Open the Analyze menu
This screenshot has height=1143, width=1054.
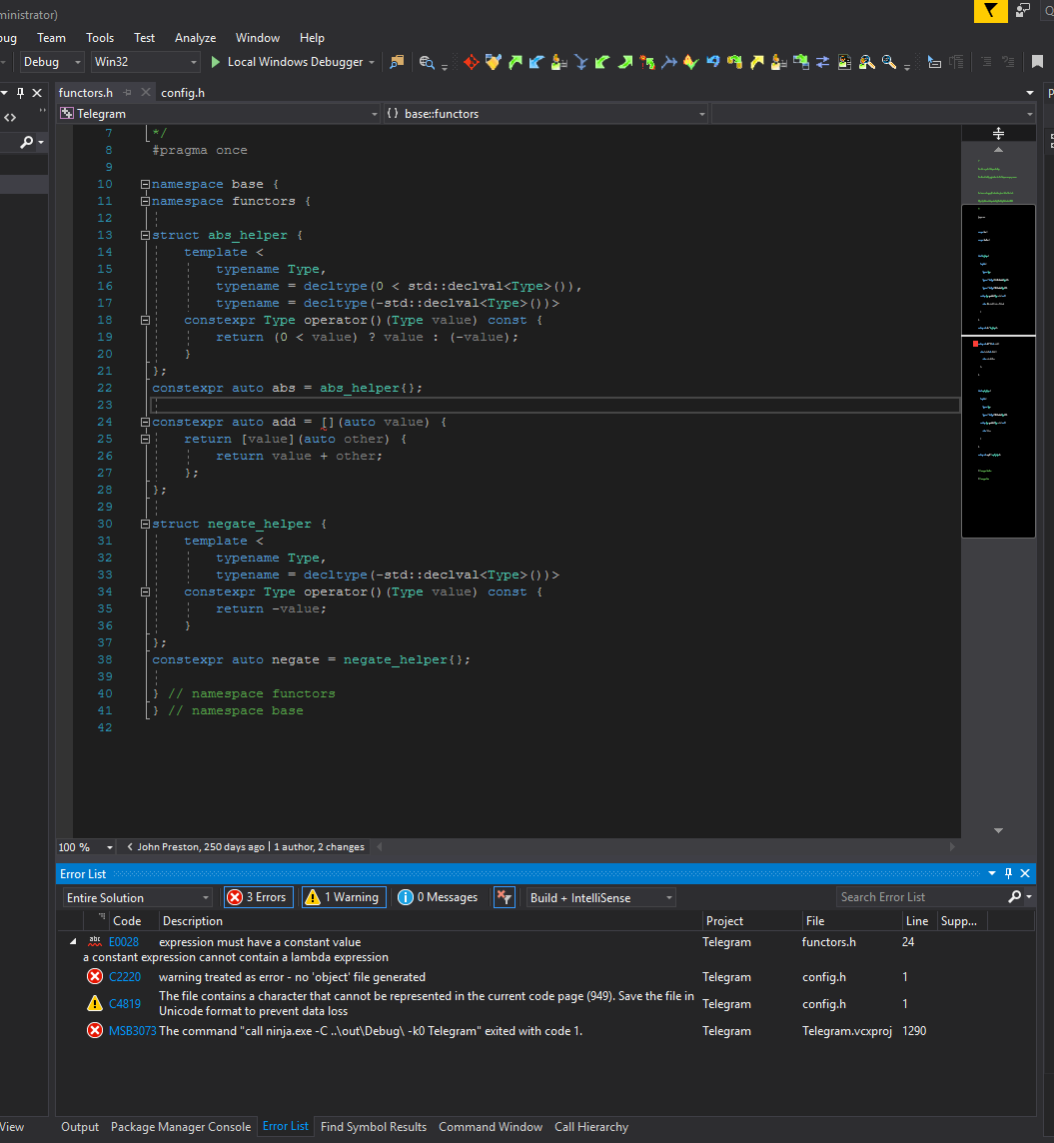(195, 38)
